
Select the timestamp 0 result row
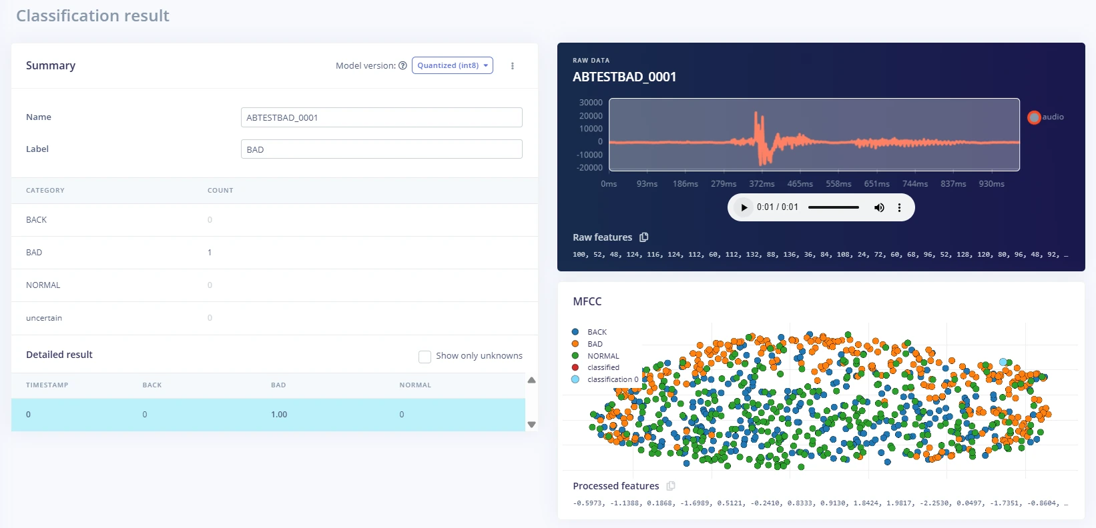pos(268,415)
